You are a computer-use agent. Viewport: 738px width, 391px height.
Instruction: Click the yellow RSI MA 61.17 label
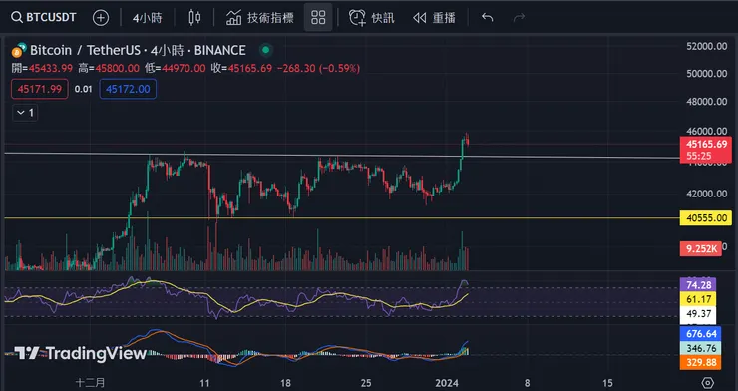pyautogui.click(x=698, y=299)
